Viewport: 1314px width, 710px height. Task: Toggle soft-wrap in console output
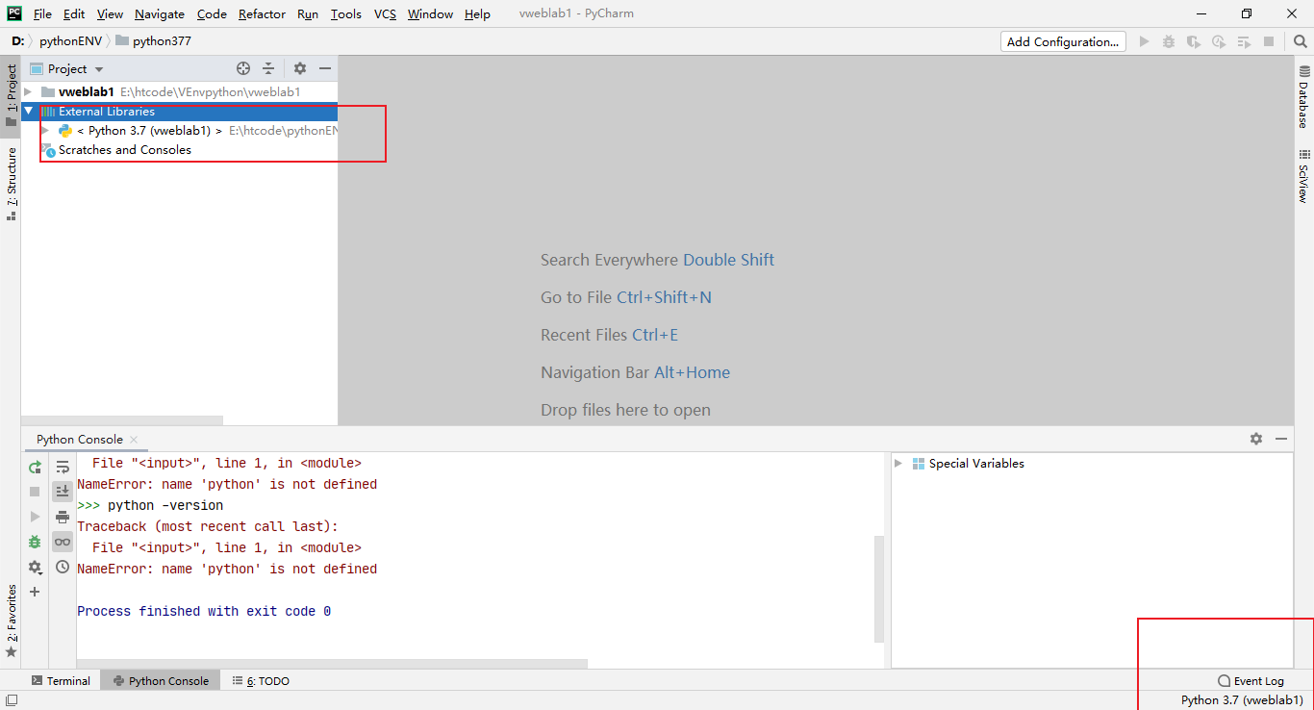63,467
